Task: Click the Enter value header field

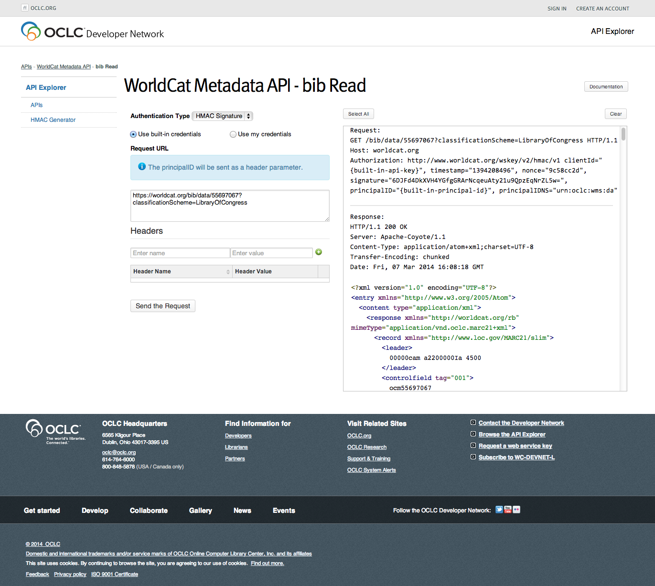Action: pyautogui.click(x=271, y=253)
